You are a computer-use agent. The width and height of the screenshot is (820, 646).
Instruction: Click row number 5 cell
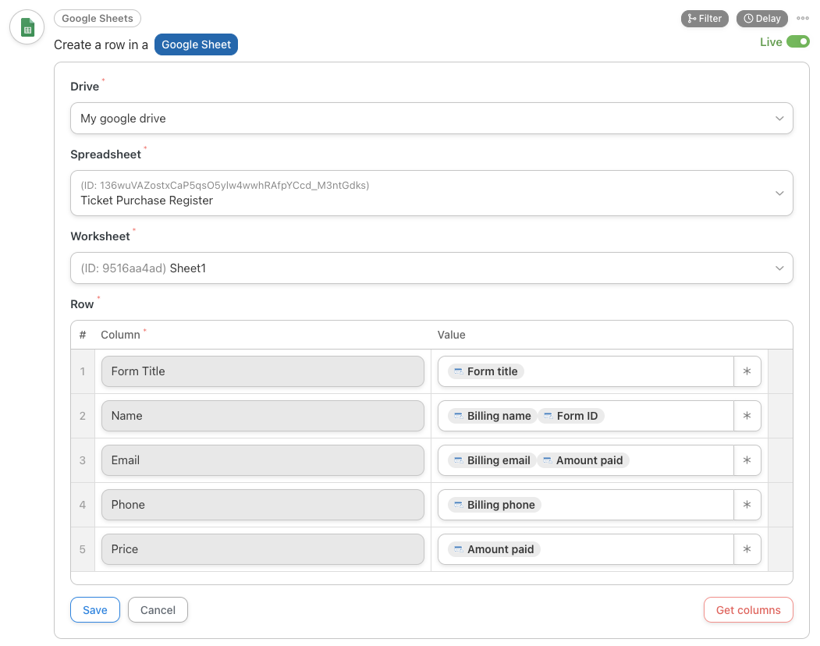click(83, 549)
